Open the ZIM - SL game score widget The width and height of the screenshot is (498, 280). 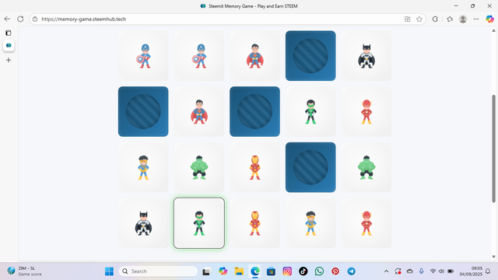(x=25, y=271)
